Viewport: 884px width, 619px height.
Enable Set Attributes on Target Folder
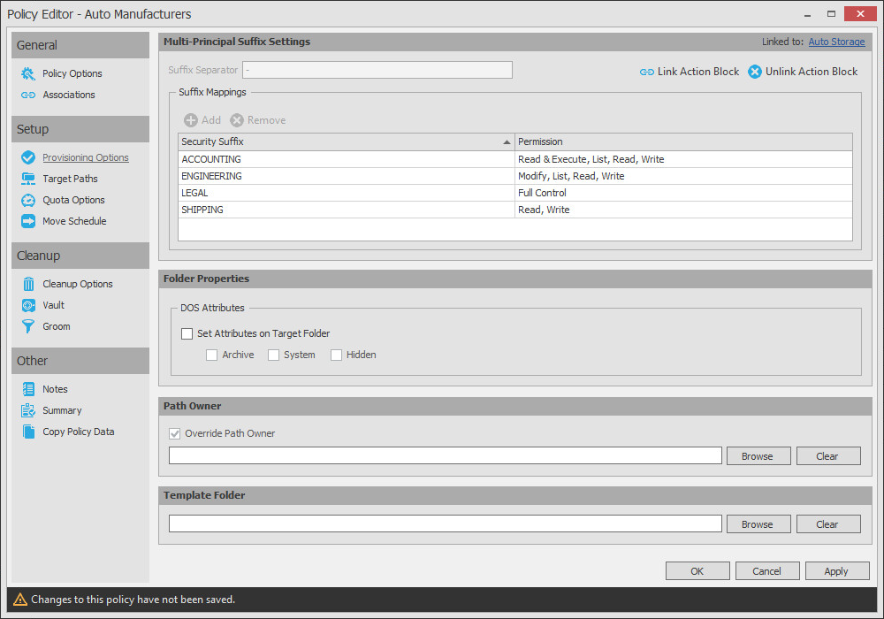pyautogui.click(x=187, y=333)
